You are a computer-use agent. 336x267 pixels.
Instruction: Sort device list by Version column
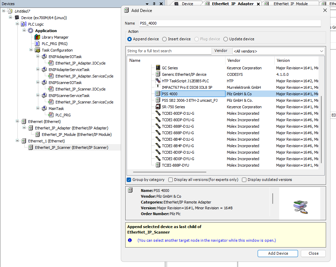point(296,60)
